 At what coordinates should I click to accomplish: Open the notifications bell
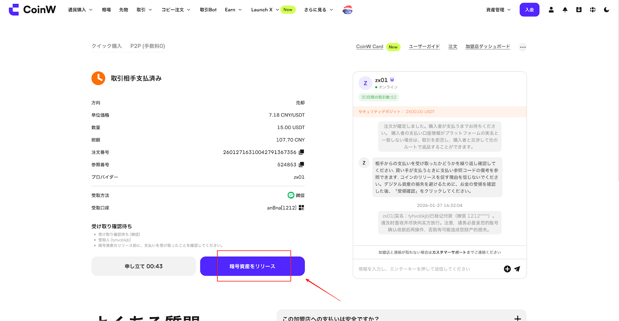tap(565, 10)
